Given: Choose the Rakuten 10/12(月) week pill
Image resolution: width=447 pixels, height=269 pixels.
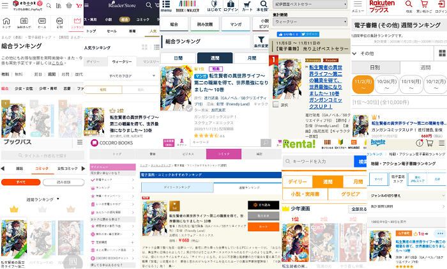Looking at the screenshot, I should tap(436, 85).
